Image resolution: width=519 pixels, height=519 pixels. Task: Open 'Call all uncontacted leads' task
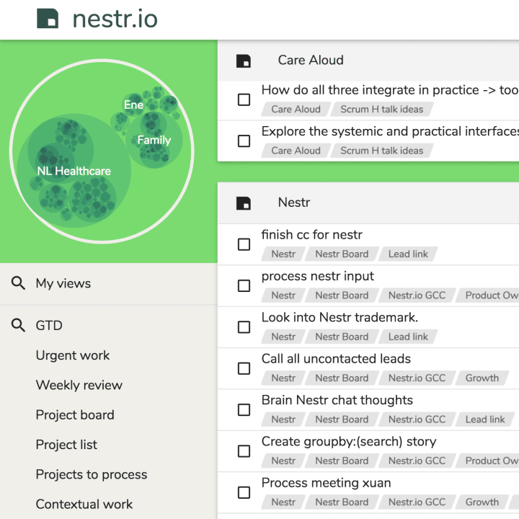pos(336,359)
